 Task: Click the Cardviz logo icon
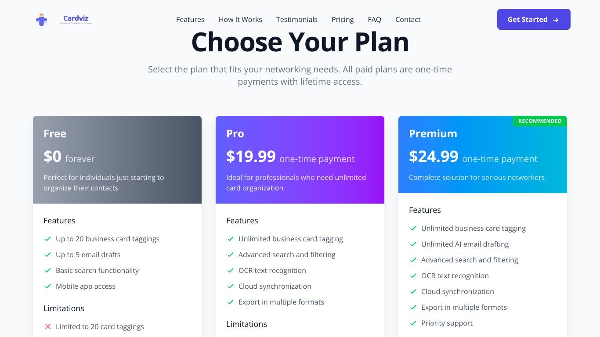tap(42, 19)
